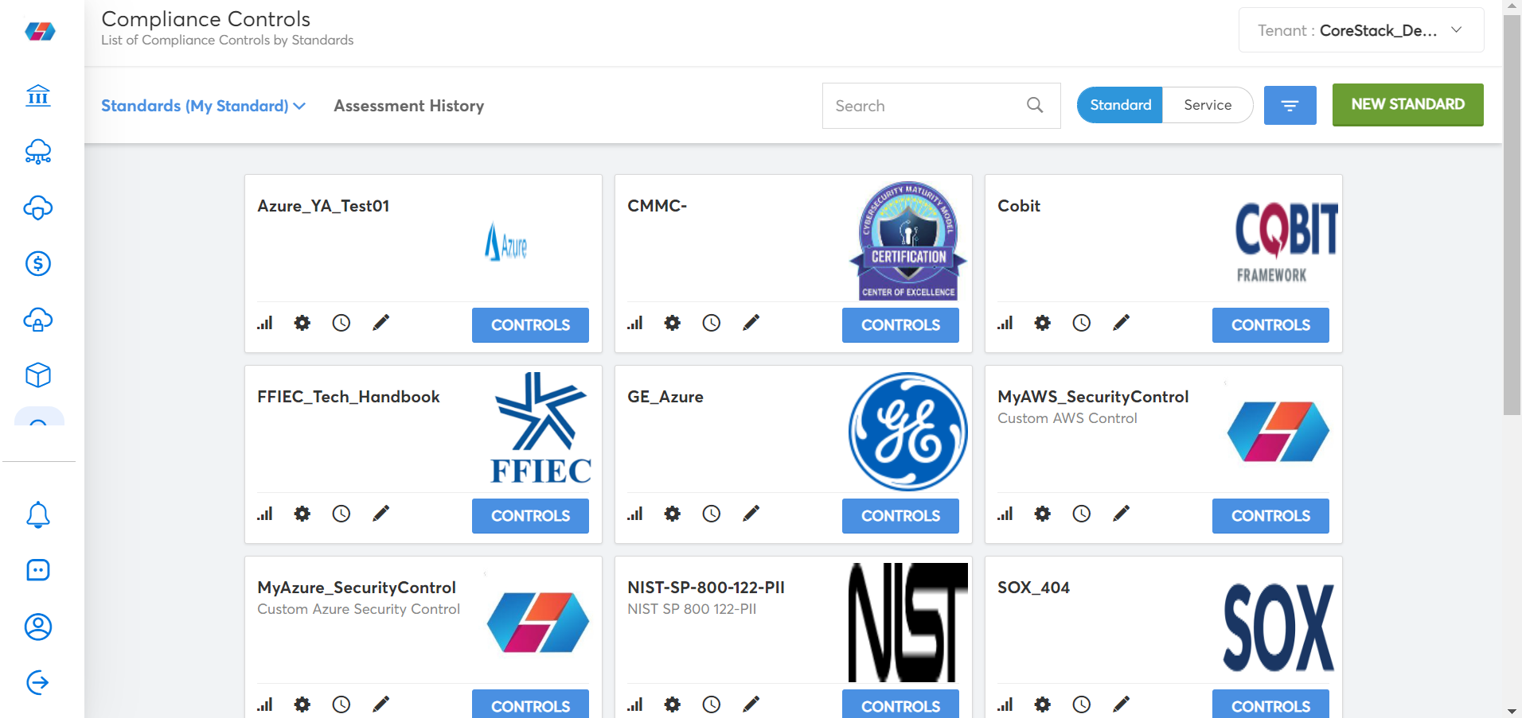Open CONTROLS for MyAWS_SecurityControl

[x=1270, y=516]
